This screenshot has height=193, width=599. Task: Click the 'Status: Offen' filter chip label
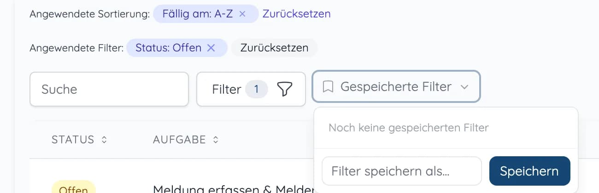[168, 48]
